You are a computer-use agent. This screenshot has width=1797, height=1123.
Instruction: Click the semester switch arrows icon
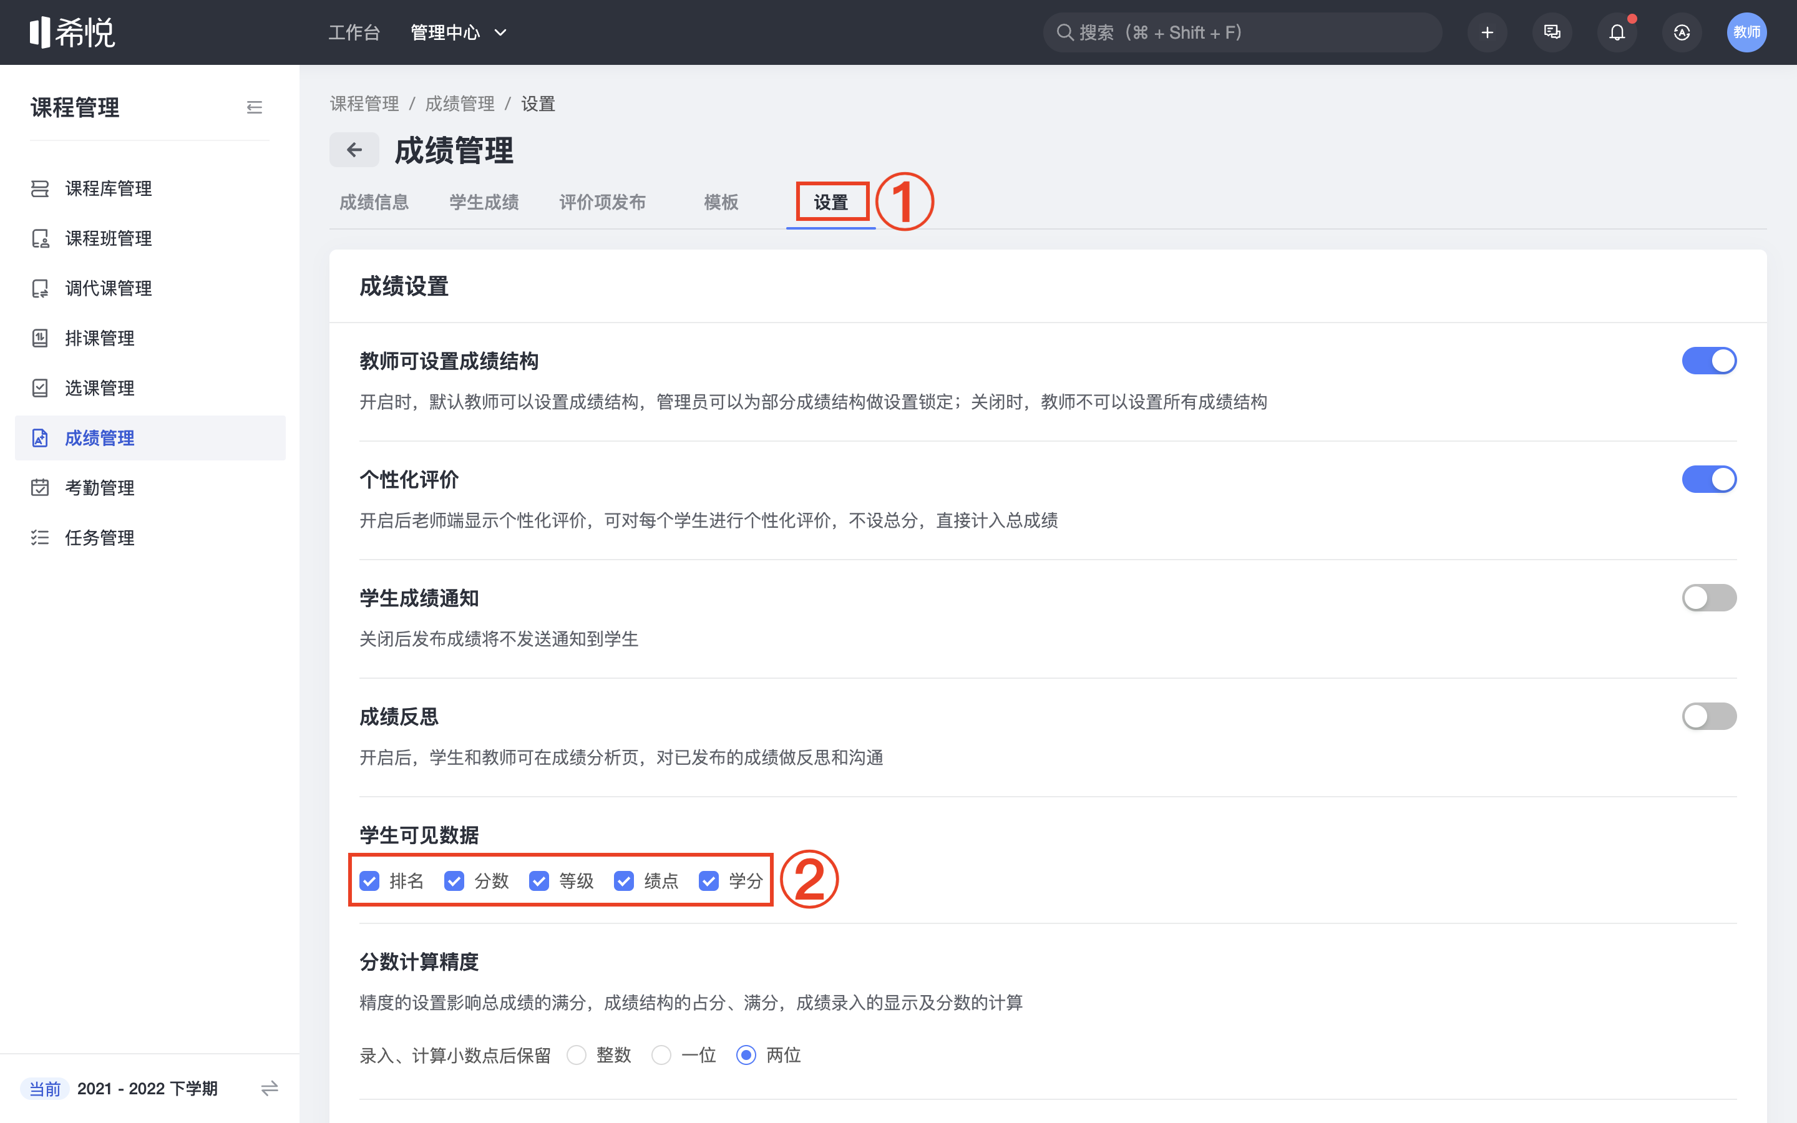(x=270, y=1088)
